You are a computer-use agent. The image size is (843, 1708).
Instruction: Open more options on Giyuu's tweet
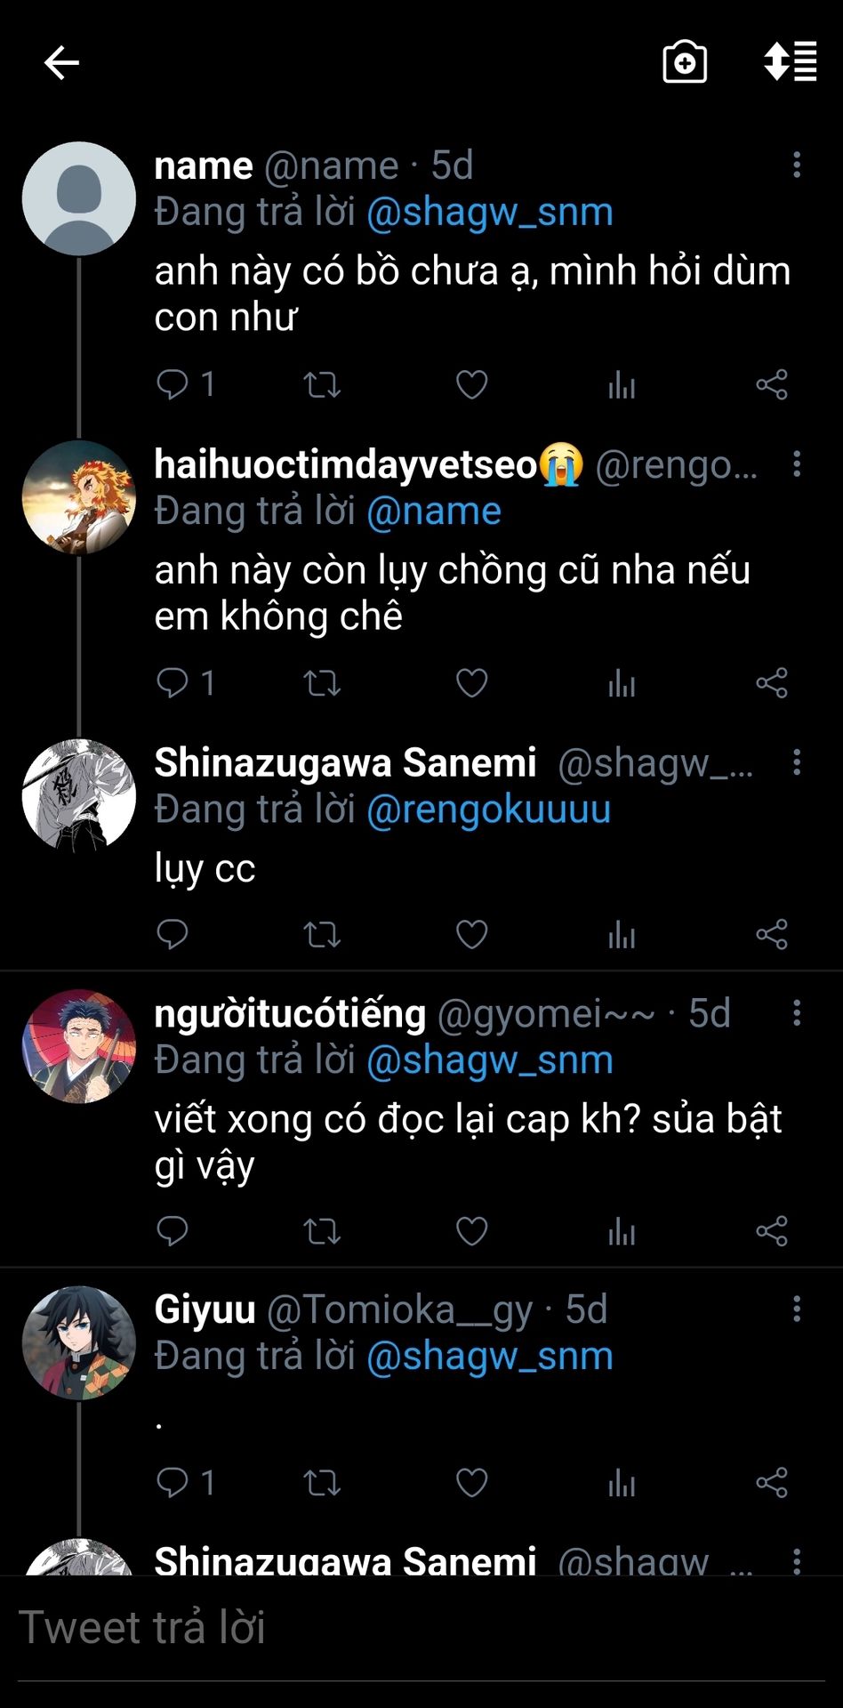(797, 1309)
